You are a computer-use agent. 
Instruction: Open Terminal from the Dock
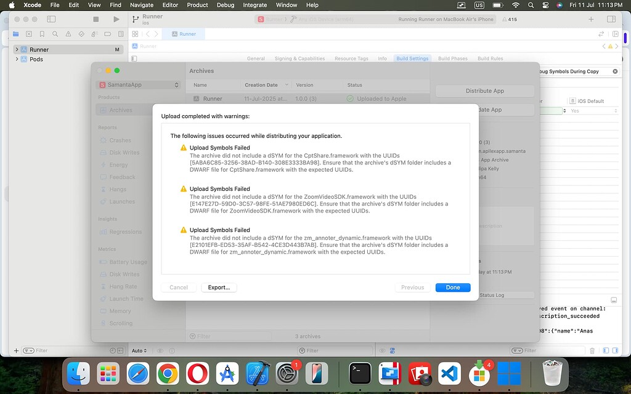pos(360,374)
